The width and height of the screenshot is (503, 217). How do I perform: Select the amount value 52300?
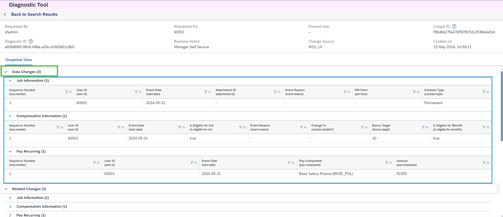(x=402, y=174)
